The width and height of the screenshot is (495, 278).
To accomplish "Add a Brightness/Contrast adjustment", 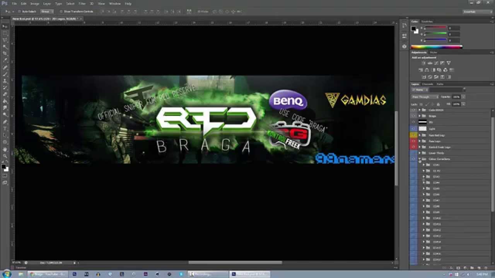I will [423, 63].
